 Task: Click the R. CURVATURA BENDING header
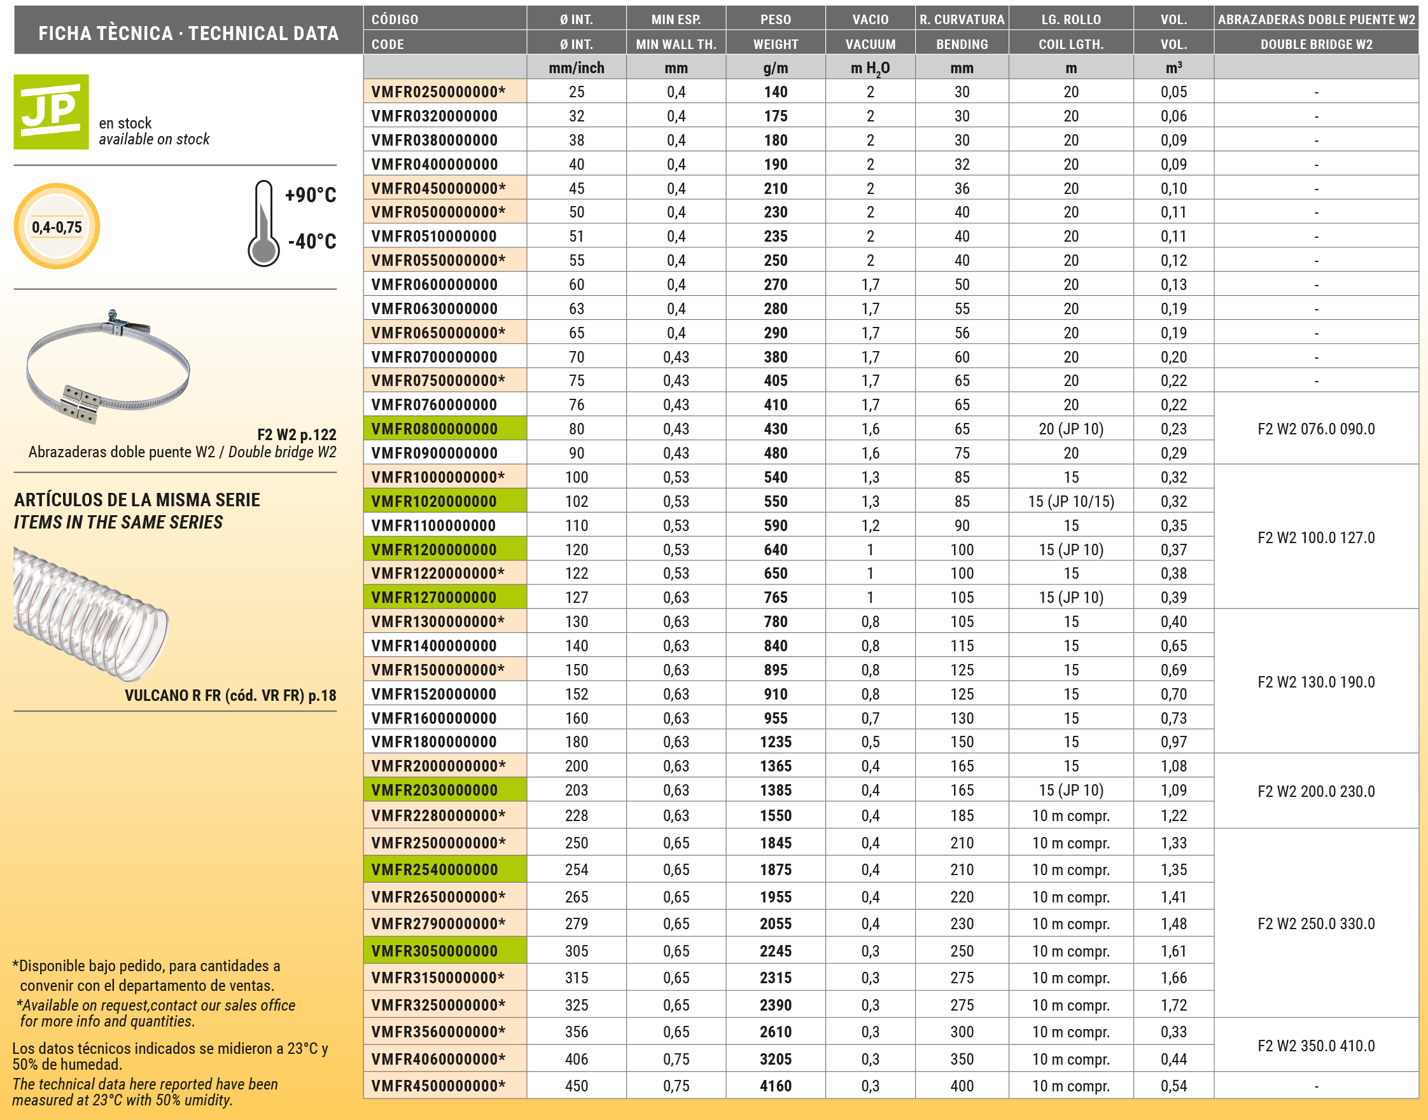pyautogui.click(x=962, y=31)
